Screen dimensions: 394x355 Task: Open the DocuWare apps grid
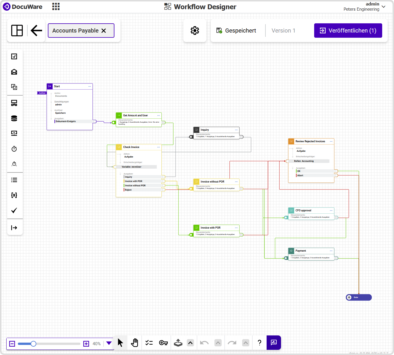pyautogui.click(x=56, y=7)
